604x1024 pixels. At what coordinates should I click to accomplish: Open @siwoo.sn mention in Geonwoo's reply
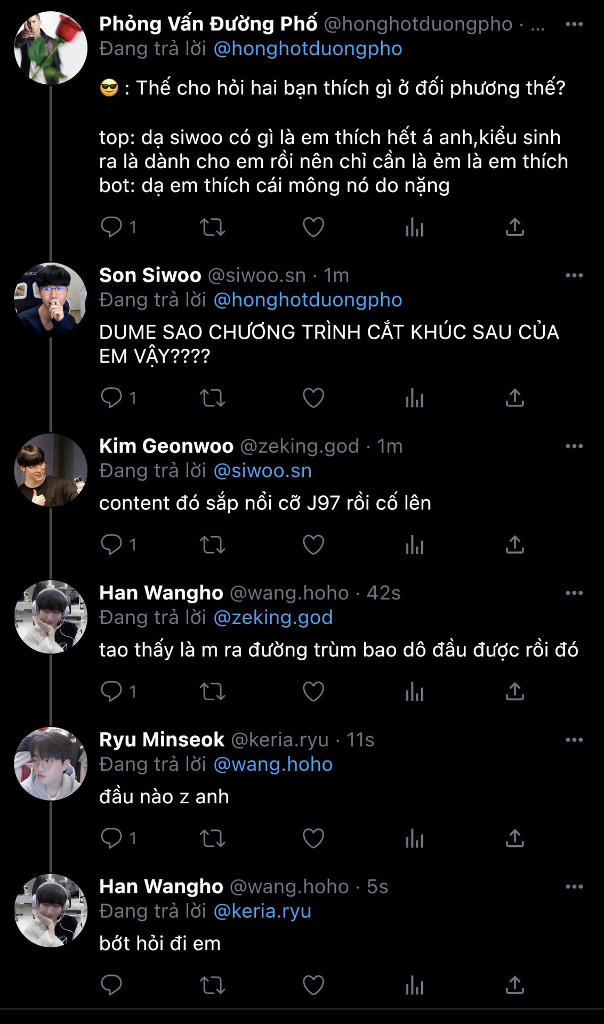pos(262,471)
